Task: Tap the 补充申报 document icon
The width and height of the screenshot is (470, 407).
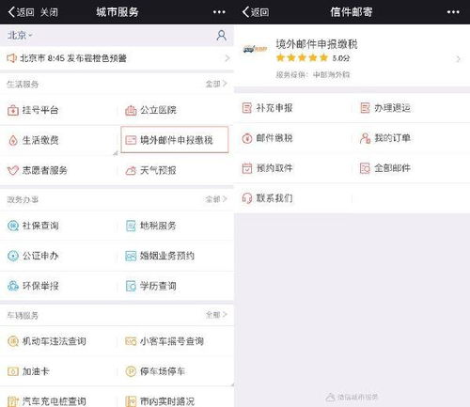Action: click(x=247, y=108)
